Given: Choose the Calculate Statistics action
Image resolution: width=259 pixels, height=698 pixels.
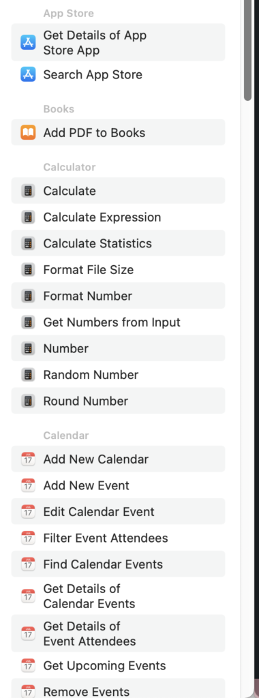Looking at the screenshot, I should click(118, 243).
